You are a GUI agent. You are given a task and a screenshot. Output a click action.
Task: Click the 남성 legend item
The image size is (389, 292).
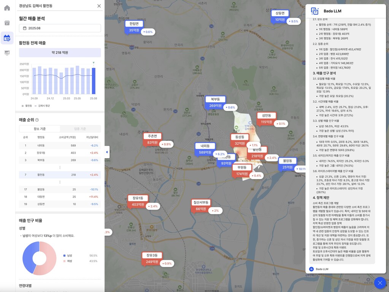tap(69, 255)
